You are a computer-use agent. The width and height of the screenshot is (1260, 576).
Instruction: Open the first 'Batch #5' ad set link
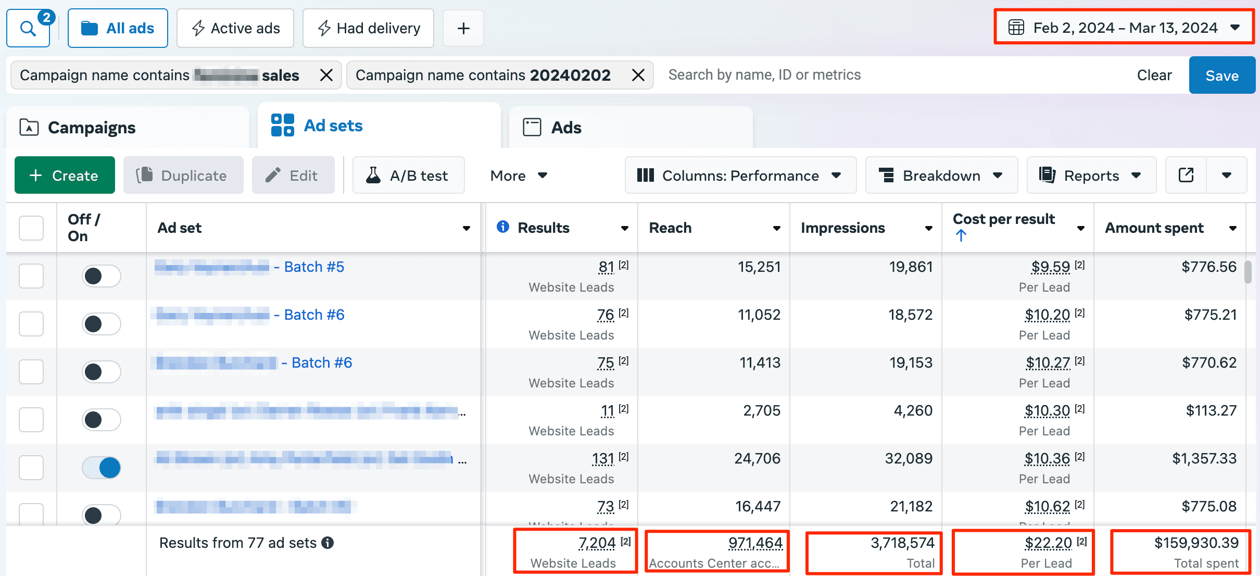pyautogui.click(x=250, y=267)
